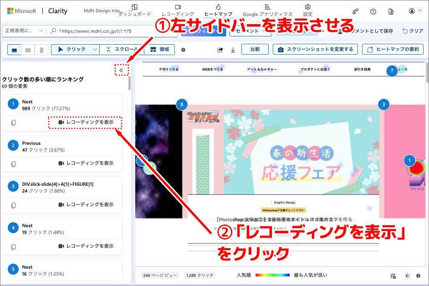
Task: Expand the クリック type dropdown arrow
Action: tap(95, 50)
